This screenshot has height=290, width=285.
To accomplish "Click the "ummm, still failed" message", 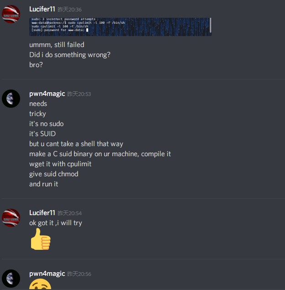I will pyautogui.click(x=57, y=45).
